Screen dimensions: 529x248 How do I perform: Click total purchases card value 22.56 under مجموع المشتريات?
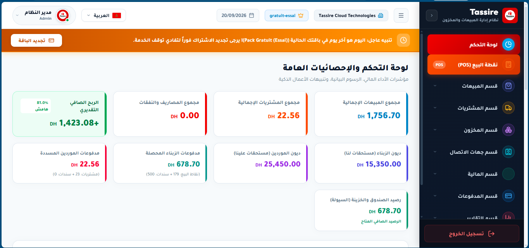288,116
